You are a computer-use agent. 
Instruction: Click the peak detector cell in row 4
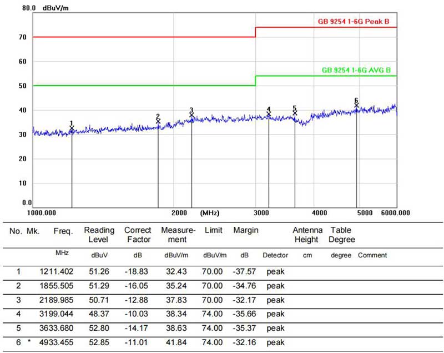(x=275, y=314)
